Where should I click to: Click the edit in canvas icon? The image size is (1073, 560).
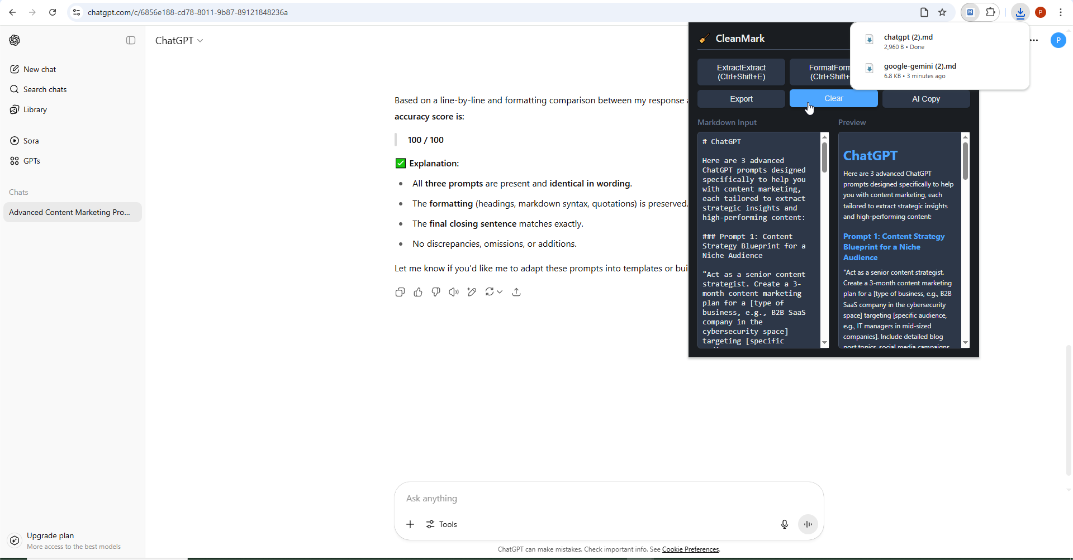click(x=472, y=292)
